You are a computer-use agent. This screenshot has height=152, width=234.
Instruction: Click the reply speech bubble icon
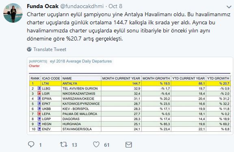click(31, 144)
